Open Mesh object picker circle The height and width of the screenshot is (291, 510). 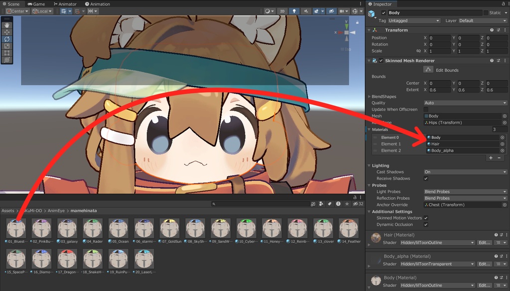click(x=505, y=116)
